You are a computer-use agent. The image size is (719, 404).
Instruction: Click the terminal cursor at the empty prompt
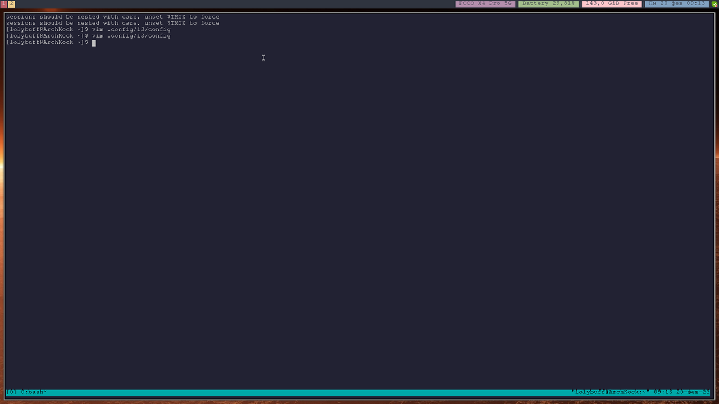(94, 43)
